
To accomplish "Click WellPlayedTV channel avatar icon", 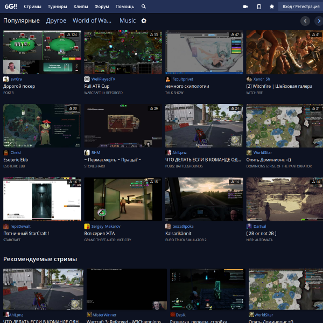I will click(x=87, y=79).
